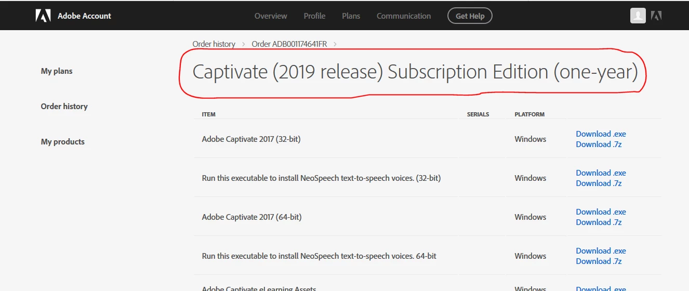The image size is (689, 291).
Task: Download .7z for Adobe Captivate 2017 (32-bit)
Action: point(599,144)
